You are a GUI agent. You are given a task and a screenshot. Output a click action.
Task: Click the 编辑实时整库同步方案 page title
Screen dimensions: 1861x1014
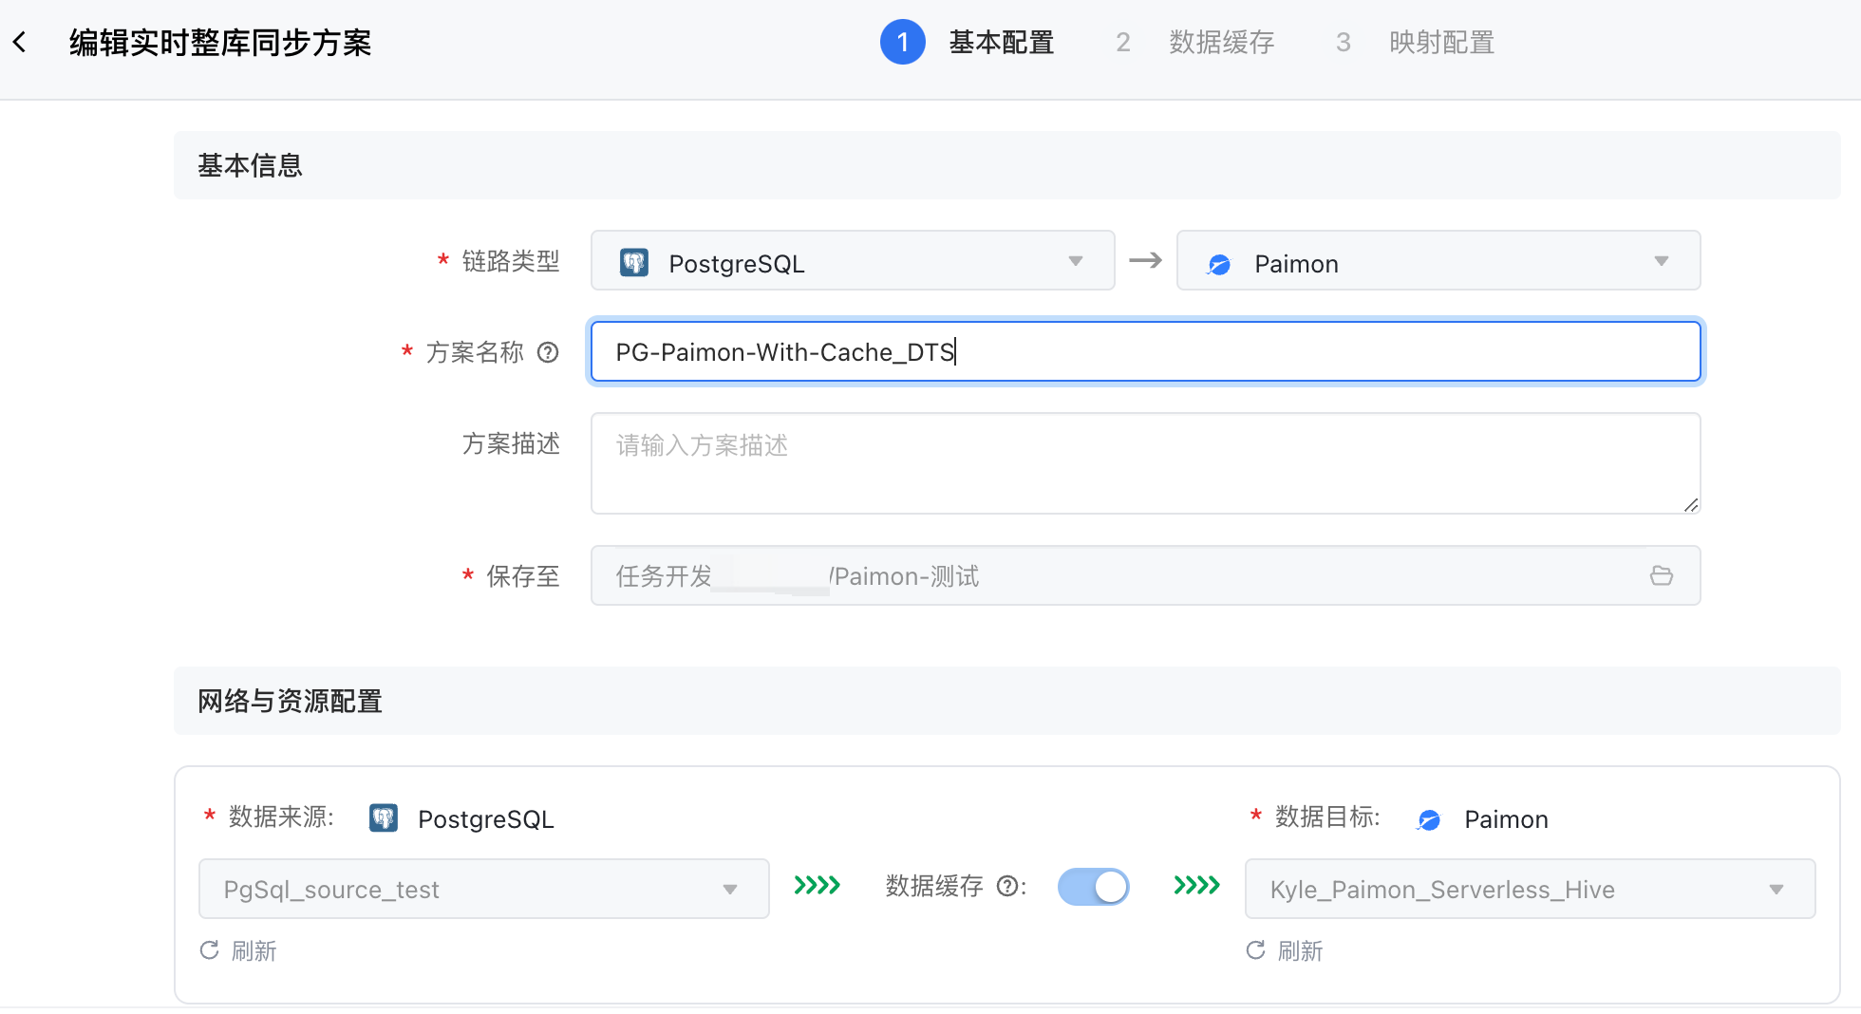pos(220,42)
